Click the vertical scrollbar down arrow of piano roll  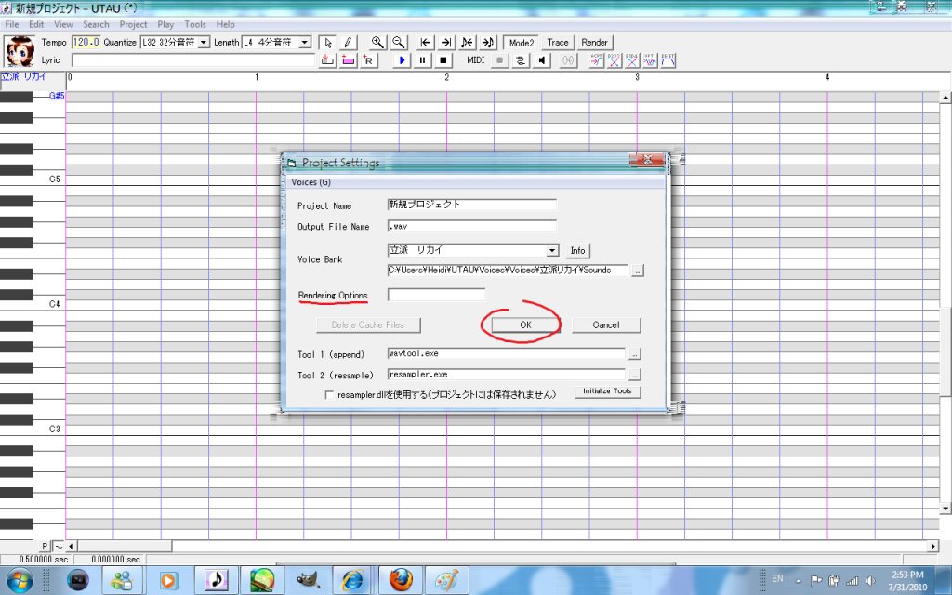pos(945,509)
